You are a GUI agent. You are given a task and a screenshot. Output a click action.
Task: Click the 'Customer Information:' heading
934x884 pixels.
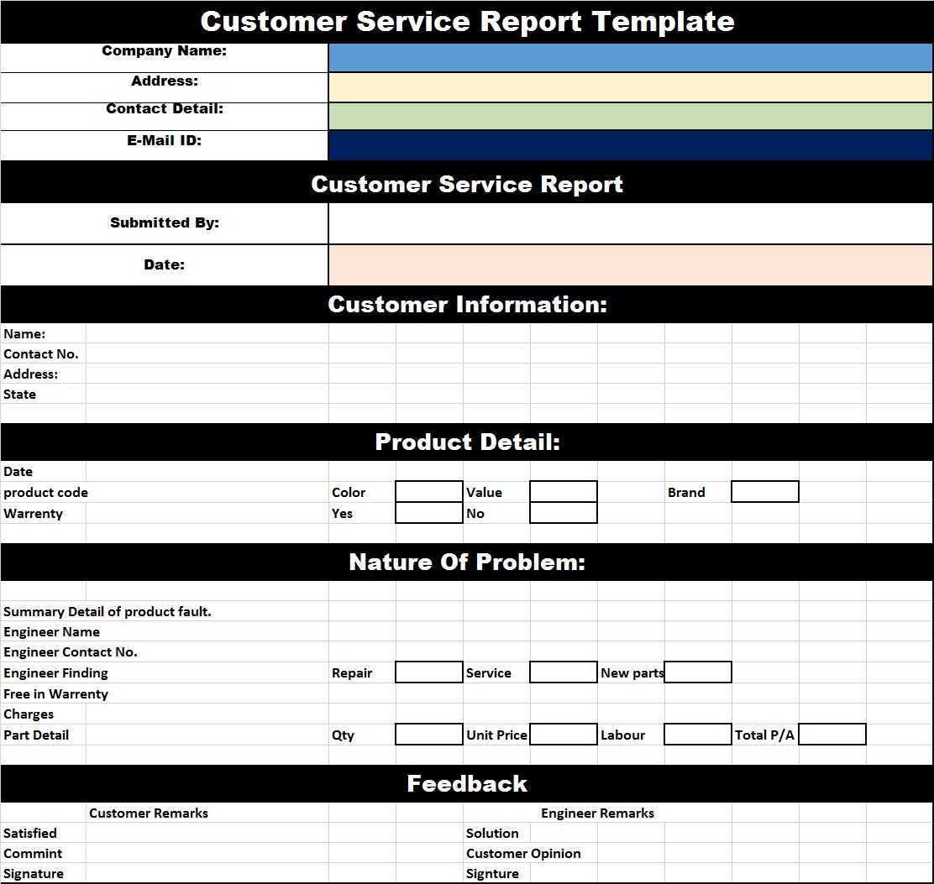point(467,304)
